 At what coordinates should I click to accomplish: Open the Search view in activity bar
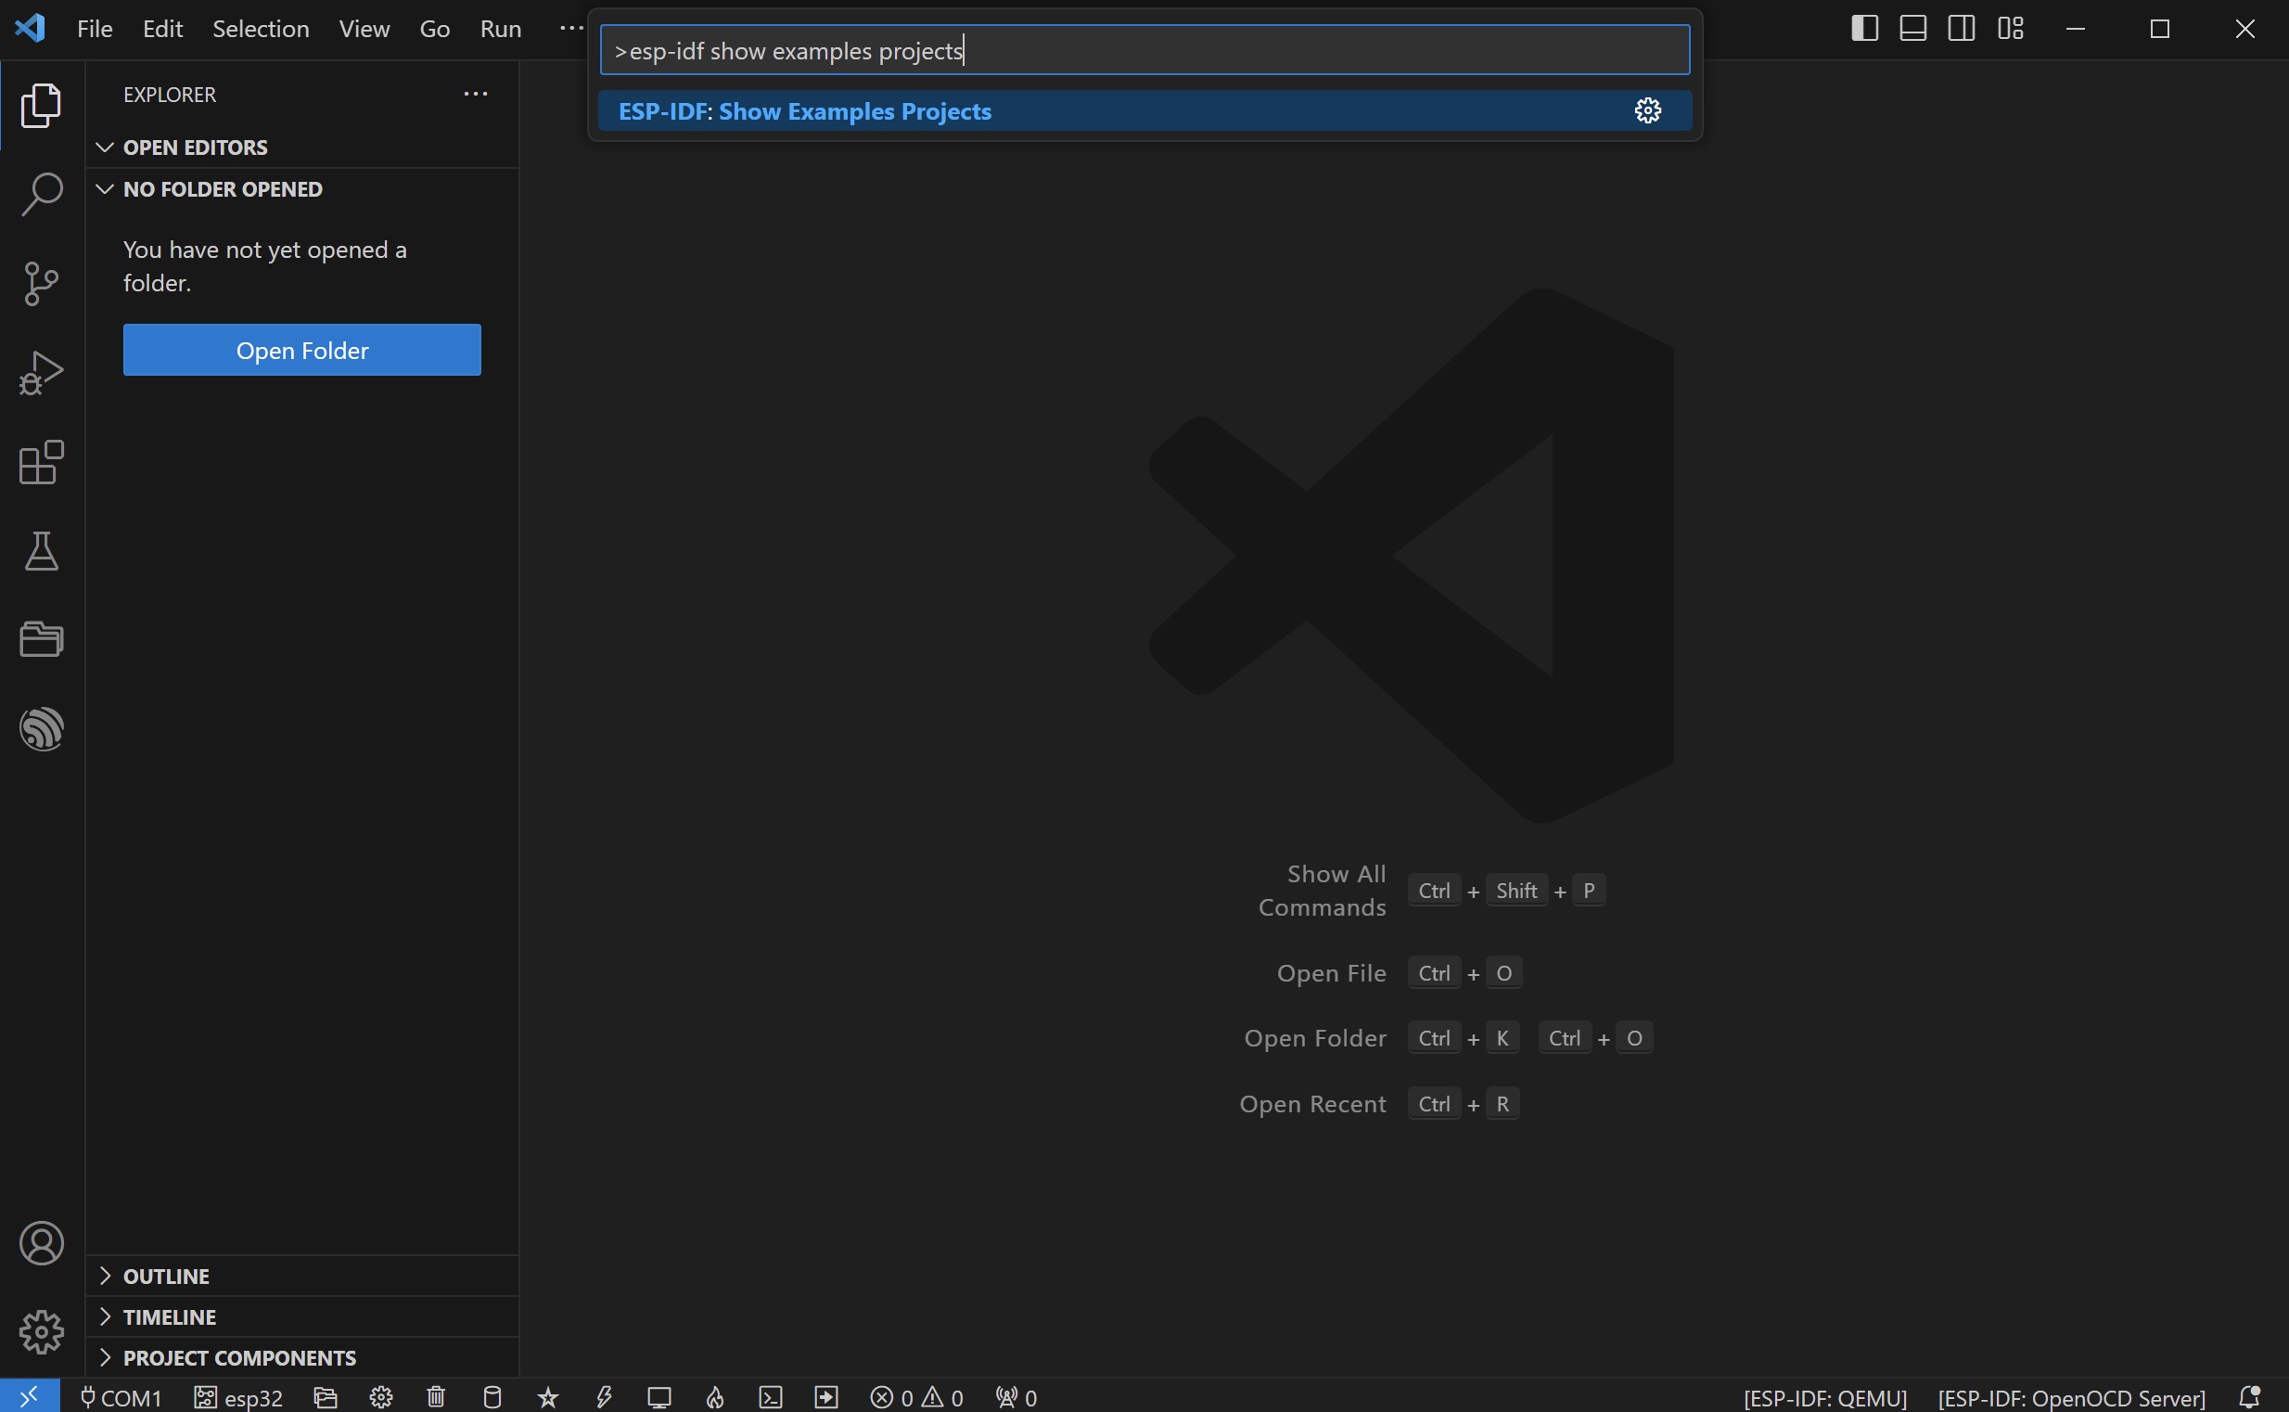41,193
